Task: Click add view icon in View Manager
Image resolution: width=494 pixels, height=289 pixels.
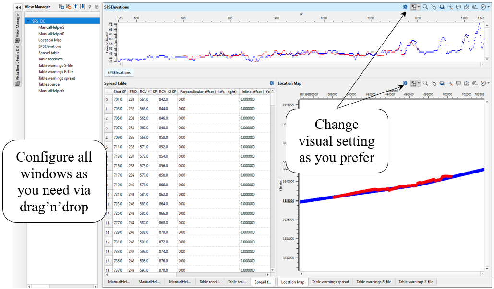Action: click(x=61, y=7)
